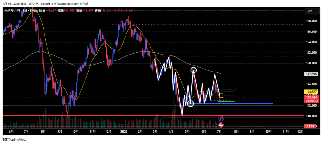Screen dimensions: 323x144
Task: Click the purple lightning bolt event icon
Action: coord(221,118)
